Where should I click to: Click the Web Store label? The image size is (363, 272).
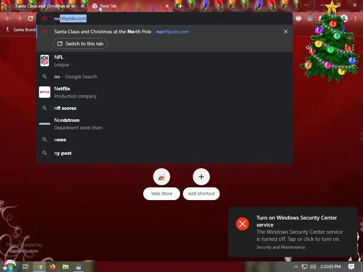(162, 194)
